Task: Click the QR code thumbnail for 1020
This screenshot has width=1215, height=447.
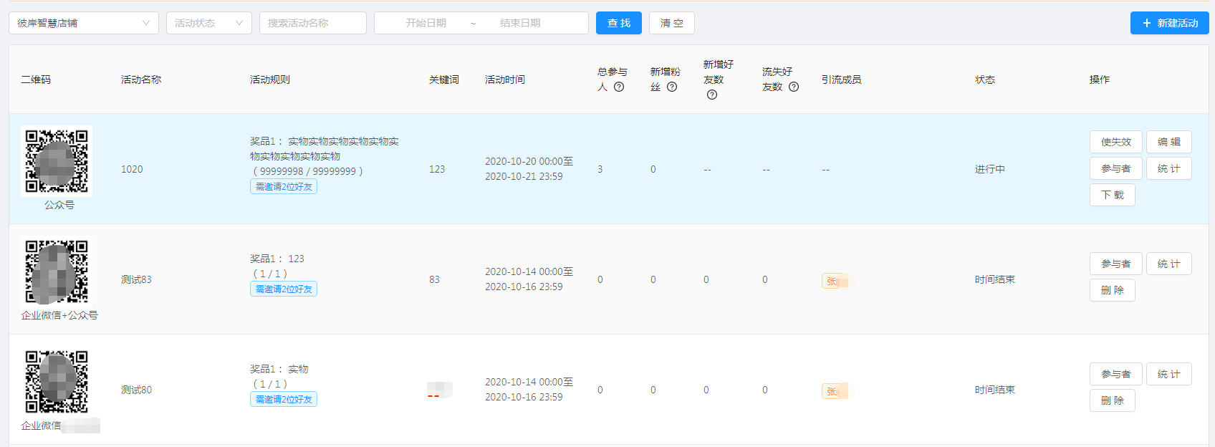Action: tap(57, 161)
